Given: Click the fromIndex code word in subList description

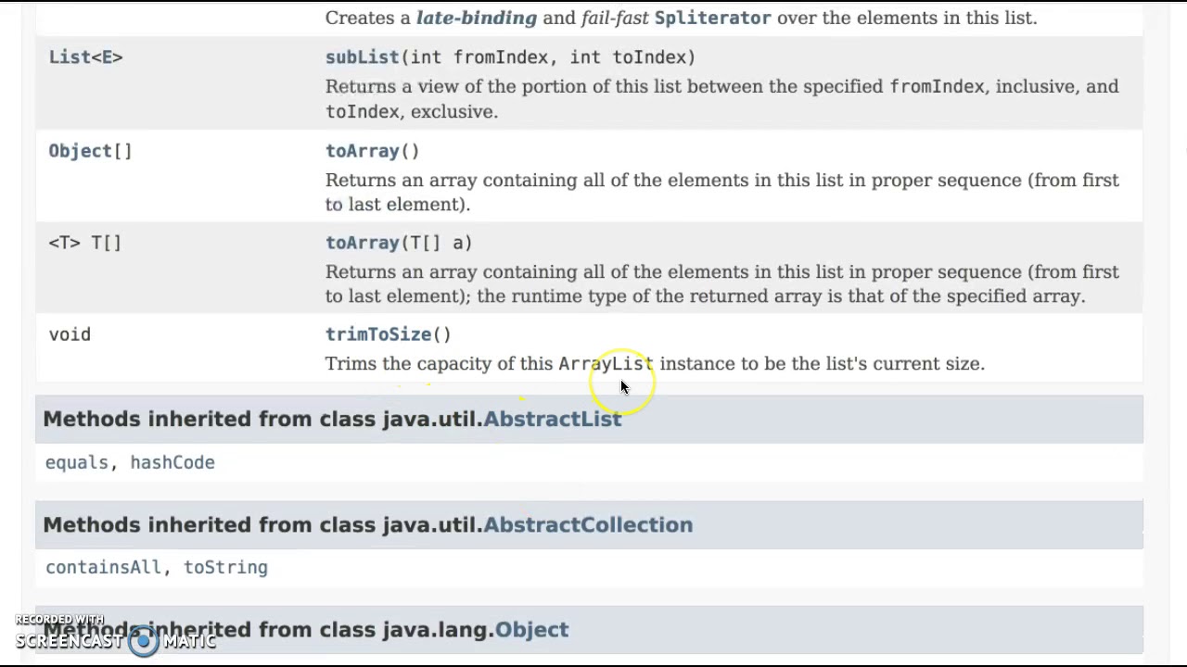Looking at the screenshot, I should [937, 87].
